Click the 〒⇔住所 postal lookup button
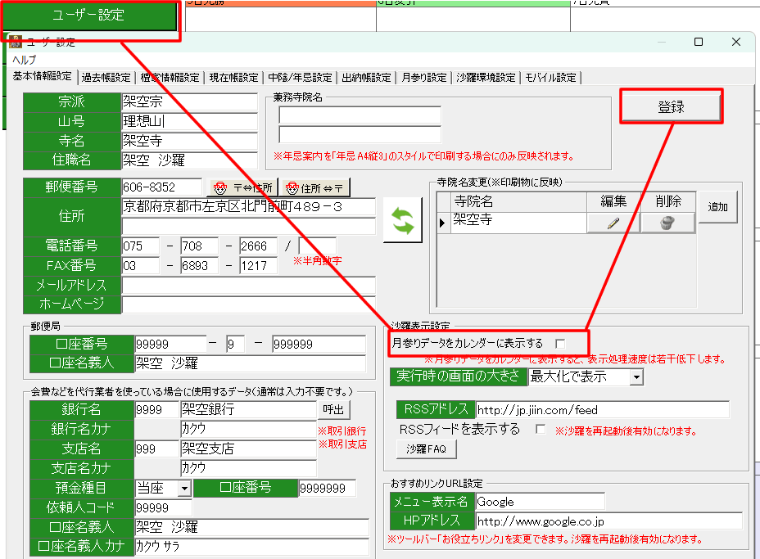Image resolution: width=760 pixels, height=559 pixels. [243, 187]
